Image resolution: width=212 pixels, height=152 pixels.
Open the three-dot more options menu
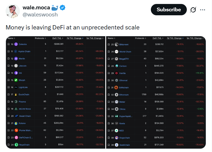[203, 10]
